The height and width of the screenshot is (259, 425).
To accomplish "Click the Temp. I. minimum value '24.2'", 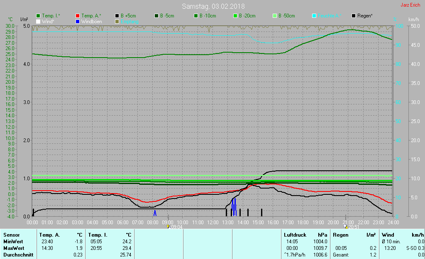I will (127, 242).
